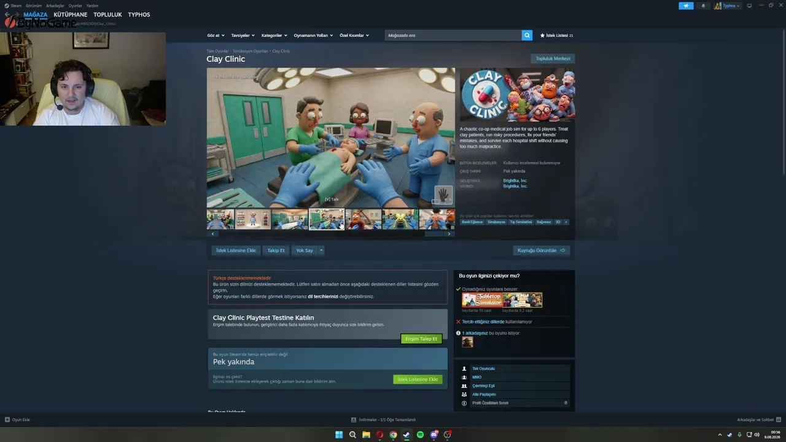Click the Typhos profile avatar
This screenshot has width=786, height=442.
tap(718, 6)
